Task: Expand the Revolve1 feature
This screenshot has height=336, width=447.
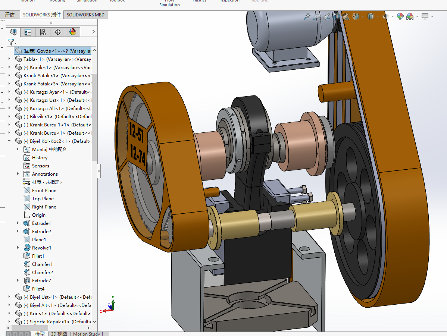Action: [x=18, y=248]
